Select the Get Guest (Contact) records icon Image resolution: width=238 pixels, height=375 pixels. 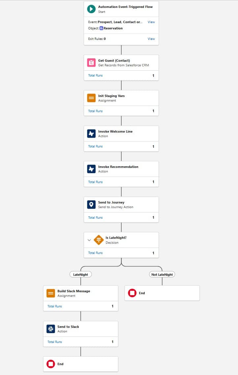coord(91,63)
